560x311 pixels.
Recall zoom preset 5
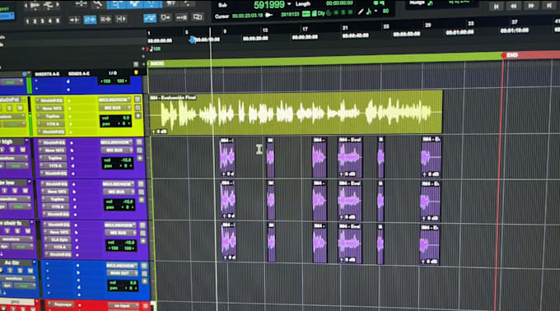click(x=58, y=21)
